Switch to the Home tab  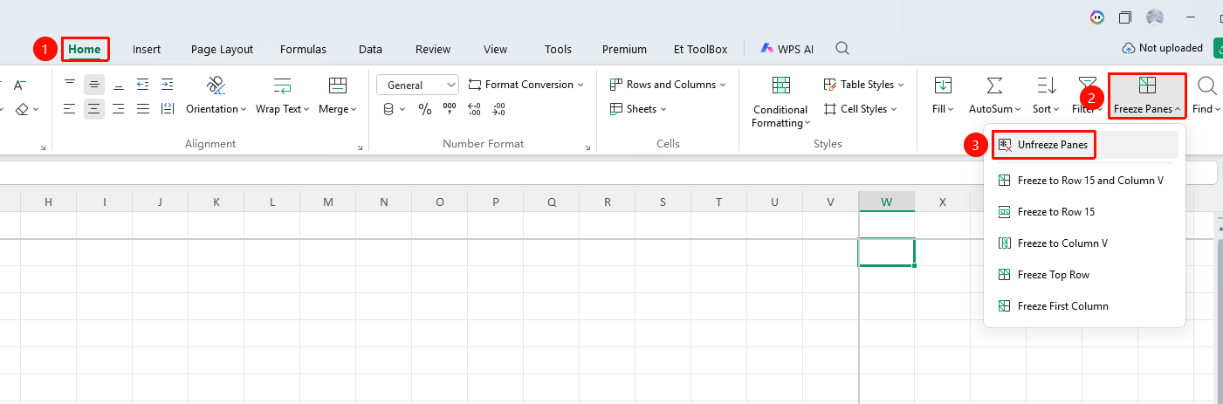85,49
